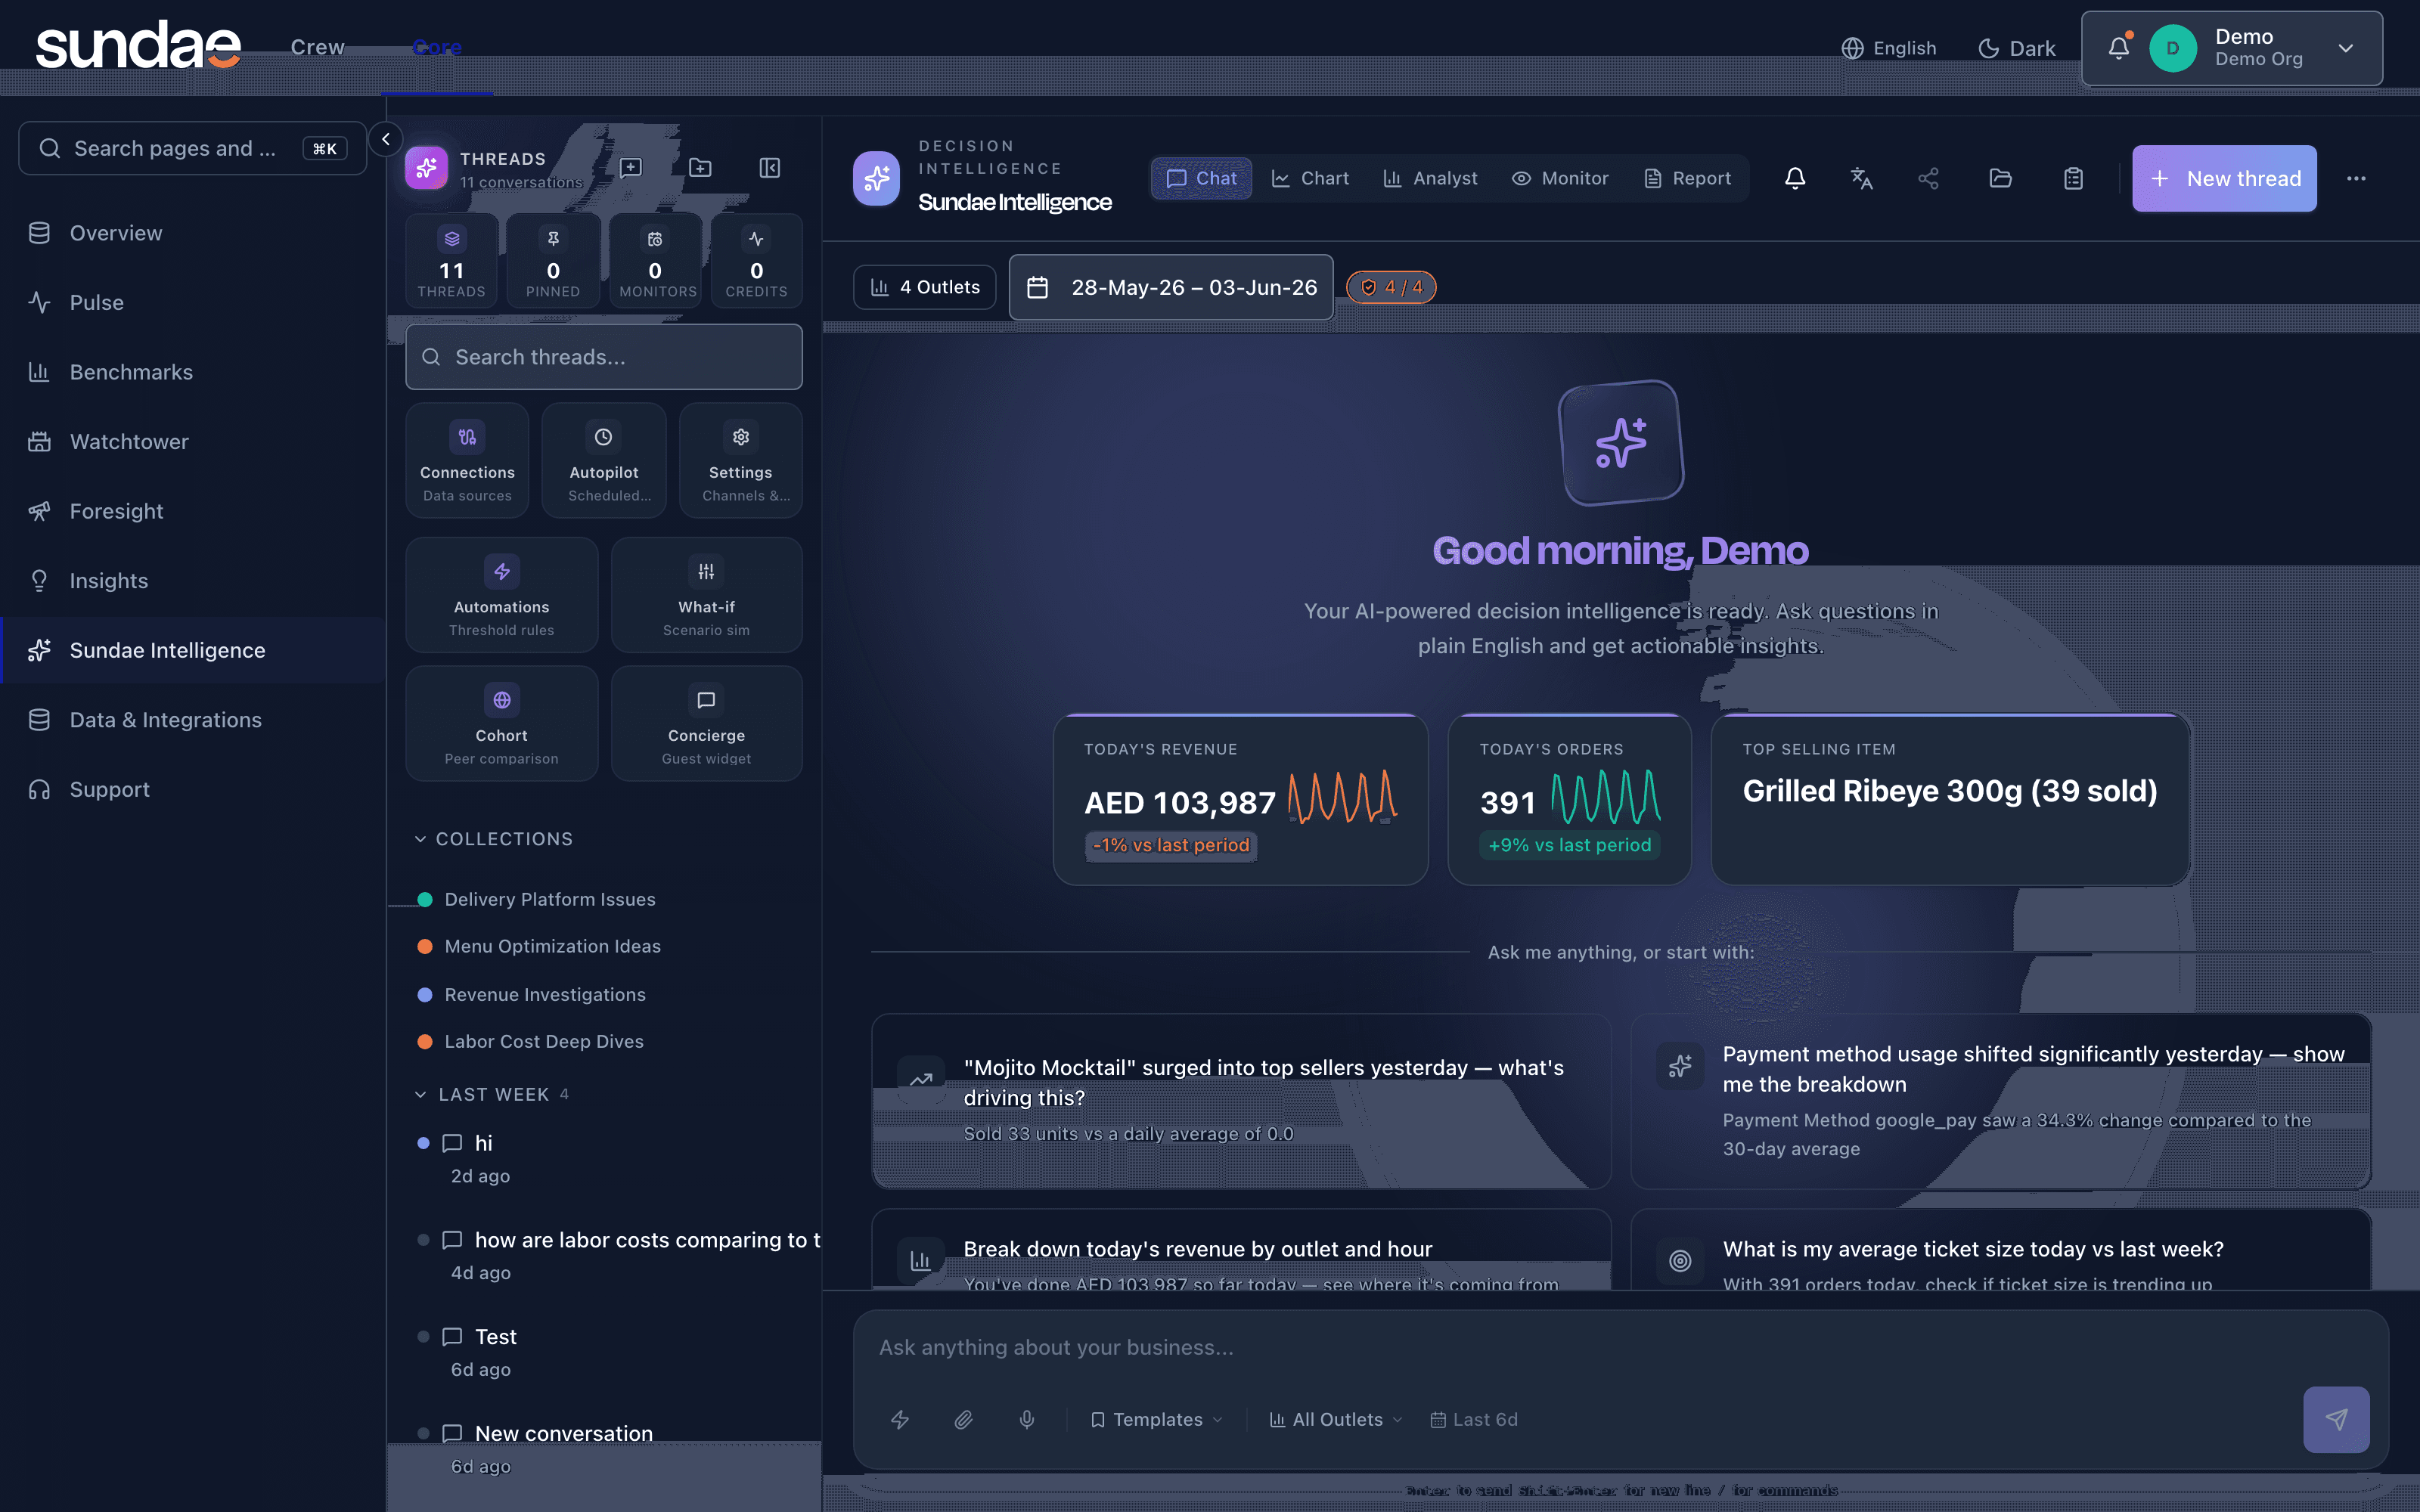Click the Search pages and ... field
This screenshot has height=1512, width=2420.
(193, 148)
